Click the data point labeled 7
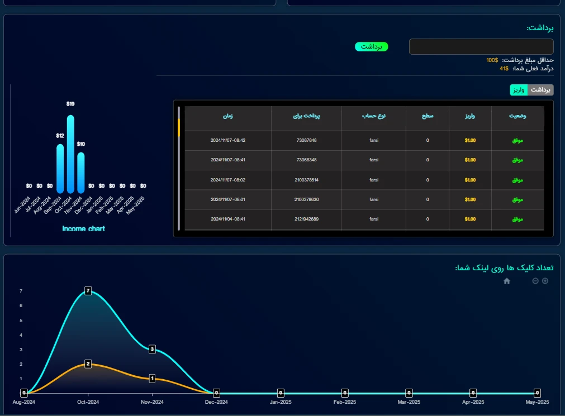 tap(88, 290)
